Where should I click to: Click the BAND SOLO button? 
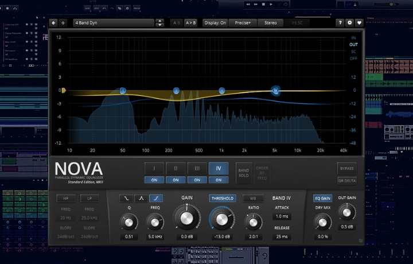(x=244, y=173)
